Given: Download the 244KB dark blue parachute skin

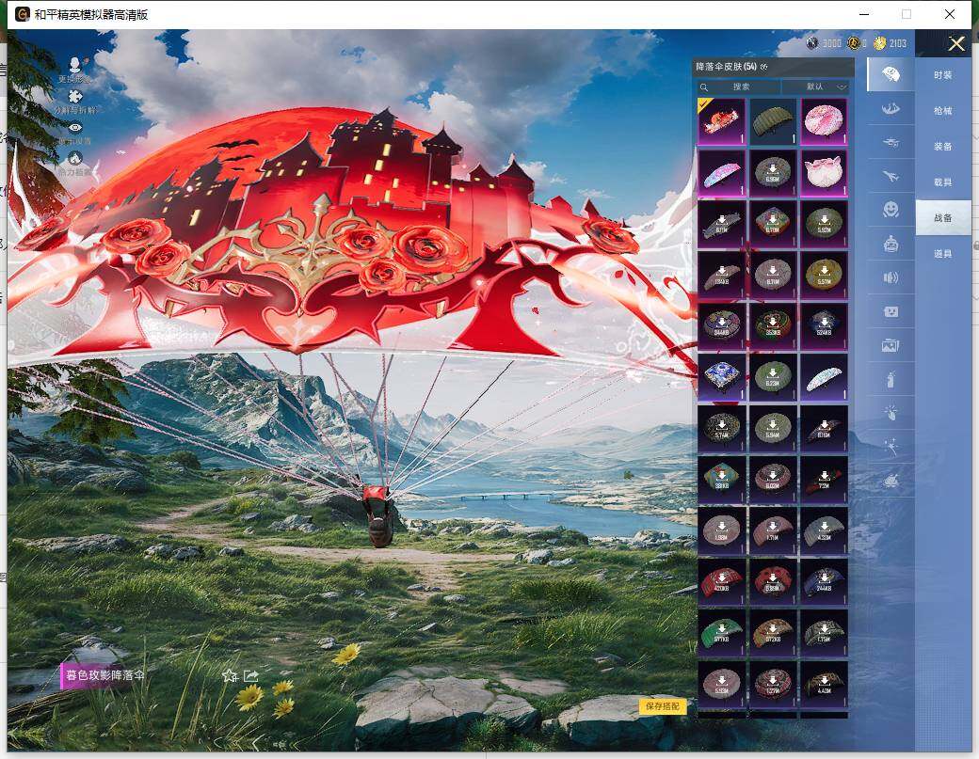Looking at the screenshot, I should pos(824,581).
